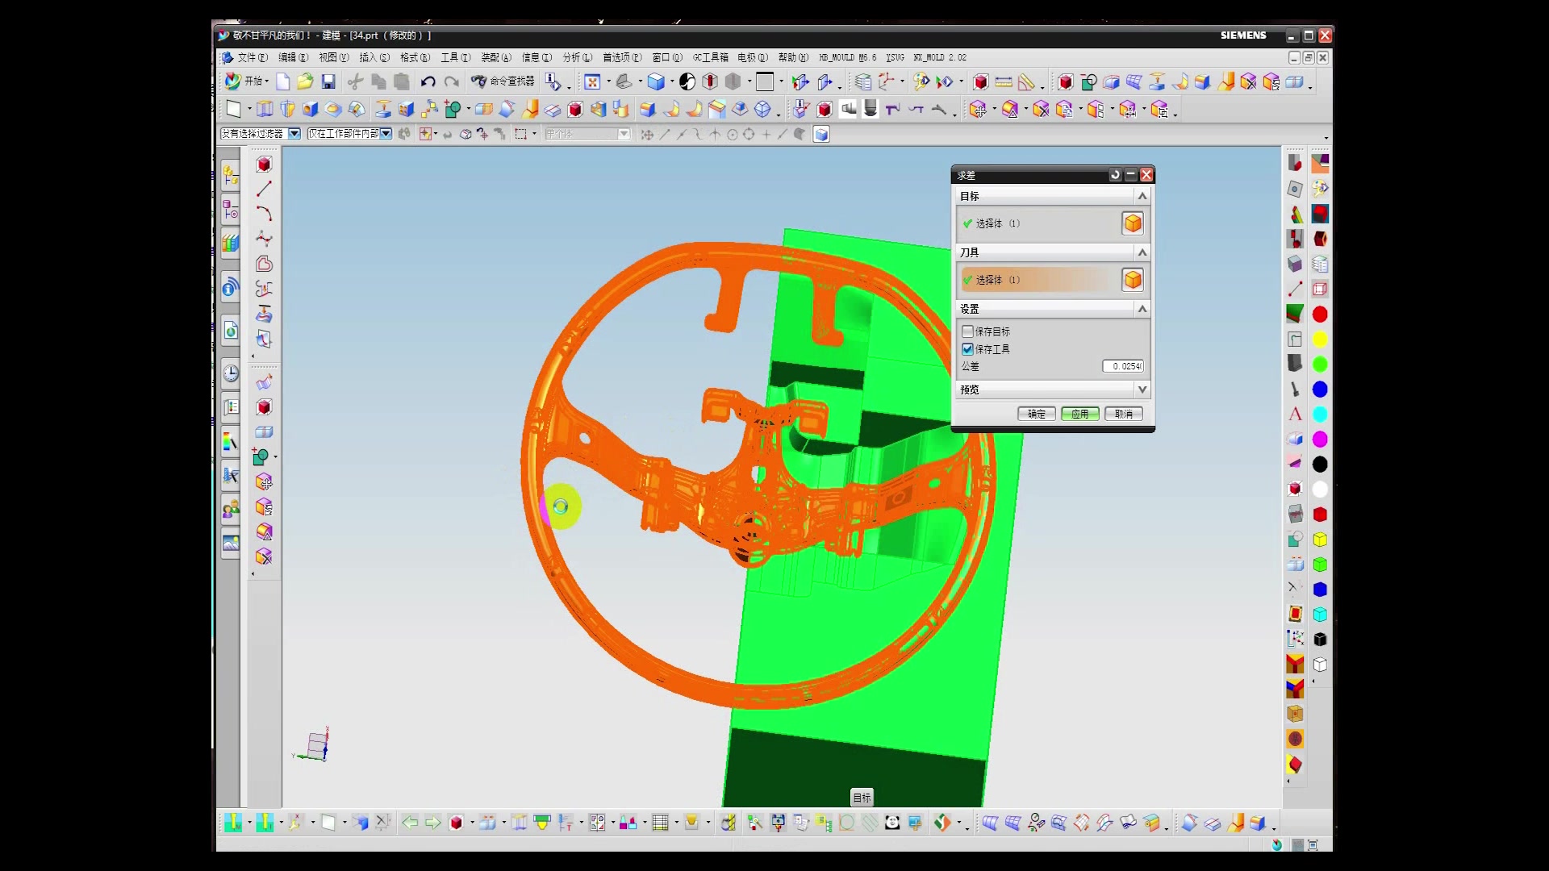
Task: Expand the 预览 preview section
Action: point(1142,390)
